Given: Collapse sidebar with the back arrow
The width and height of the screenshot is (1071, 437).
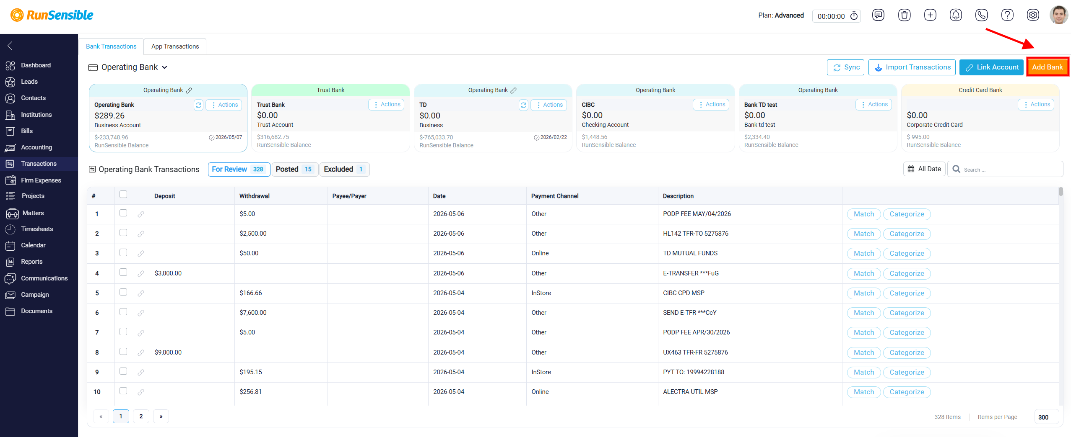Looking at the screenshot, I should [10, 46].
